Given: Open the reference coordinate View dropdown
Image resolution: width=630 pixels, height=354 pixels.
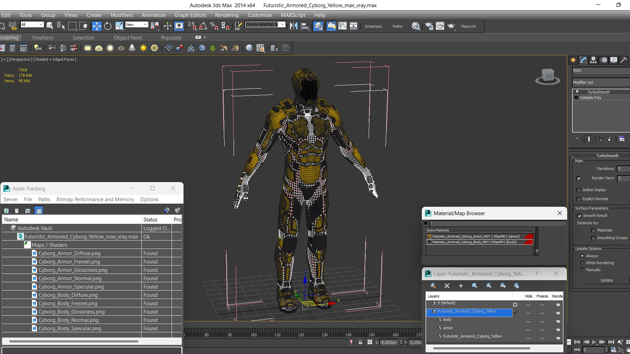Looking at the screenshot, I should click(x=136, y=25).
